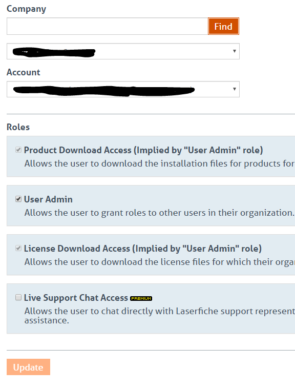Click the Roles section heading
This screenshot has width=295, height=390.
pos(18,127)
